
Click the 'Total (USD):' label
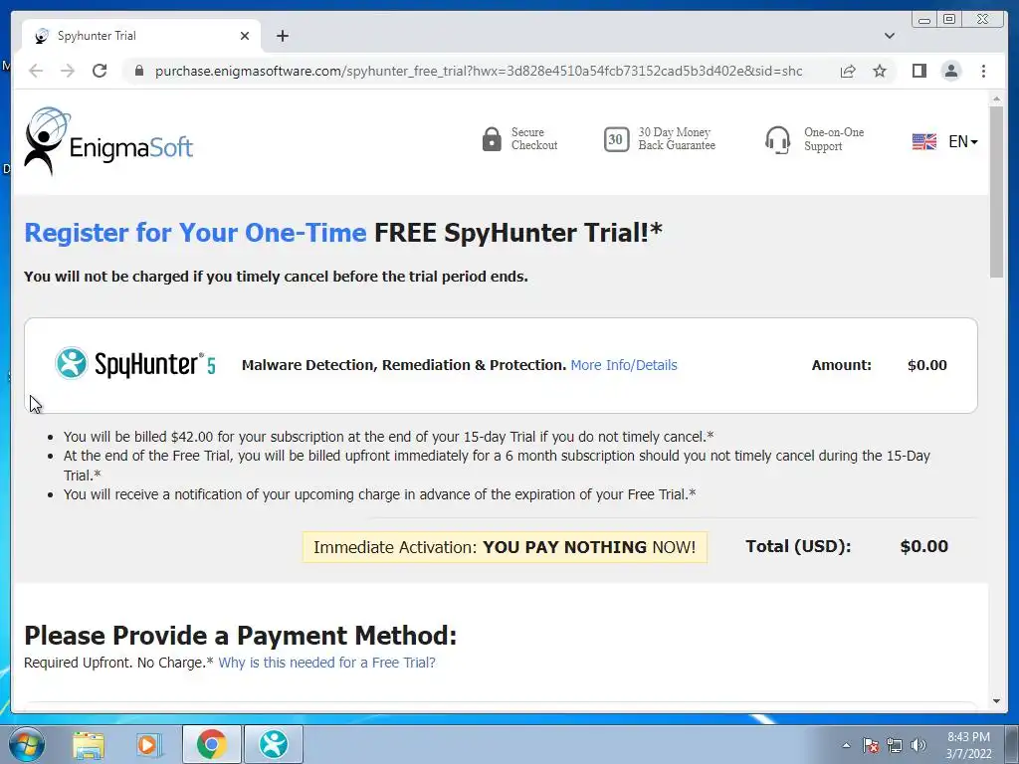pyautogui.click(x=798, y=546)
